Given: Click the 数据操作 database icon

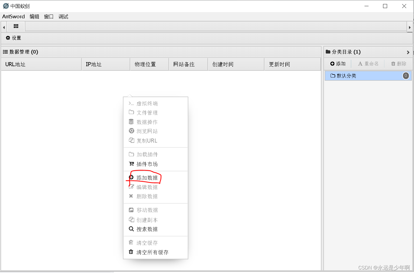Looking at the screenshot, I should [131, 122].
